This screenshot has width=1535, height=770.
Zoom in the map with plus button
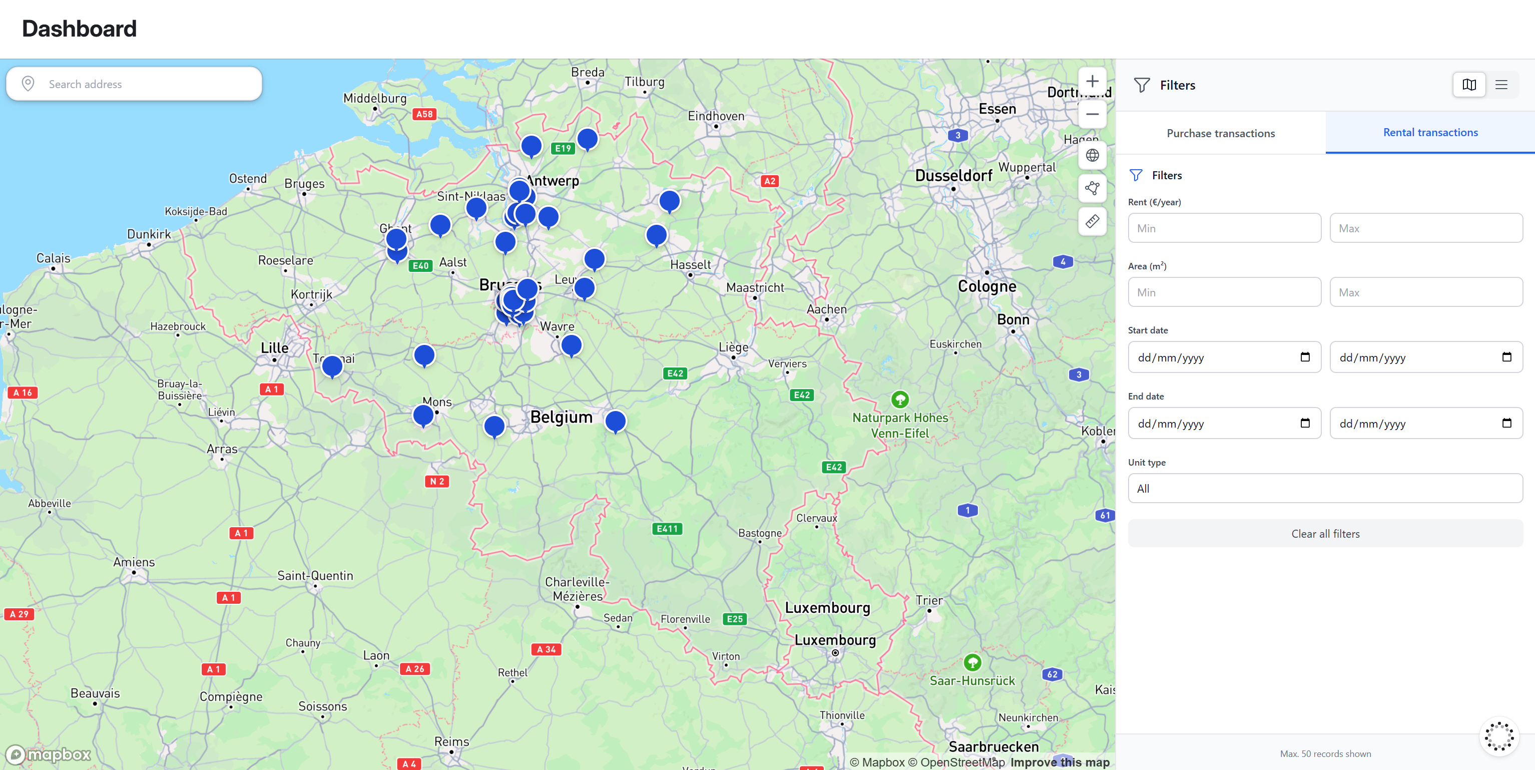coord(1092,82)
